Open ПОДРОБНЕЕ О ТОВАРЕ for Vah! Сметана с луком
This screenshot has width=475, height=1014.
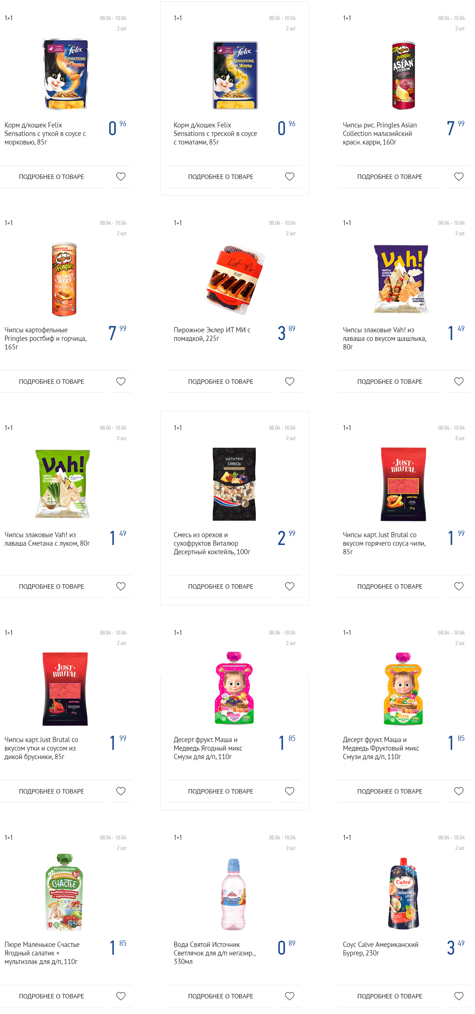(x=51, y=586)
